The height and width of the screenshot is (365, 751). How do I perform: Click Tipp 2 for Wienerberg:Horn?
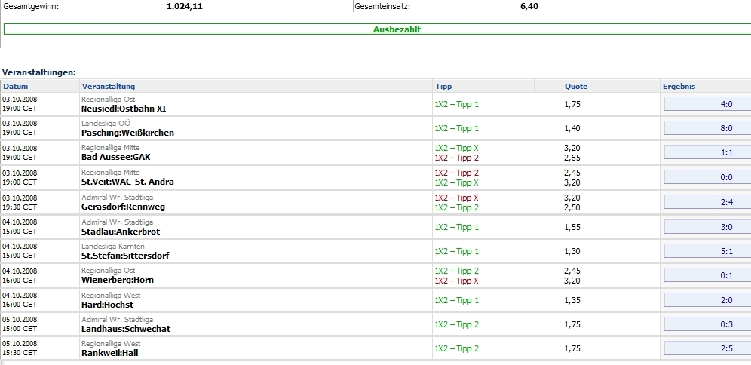(x=456, y=271)
